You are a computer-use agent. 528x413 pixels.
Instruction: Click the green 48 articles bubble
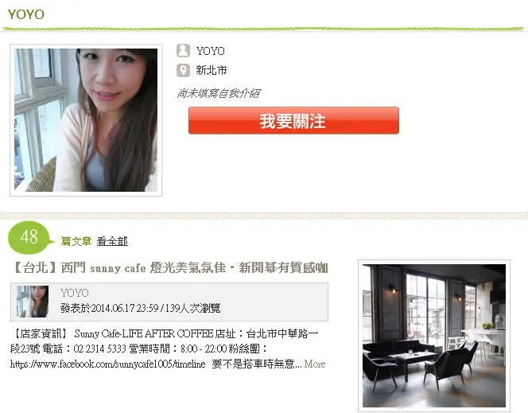point(30,237)
